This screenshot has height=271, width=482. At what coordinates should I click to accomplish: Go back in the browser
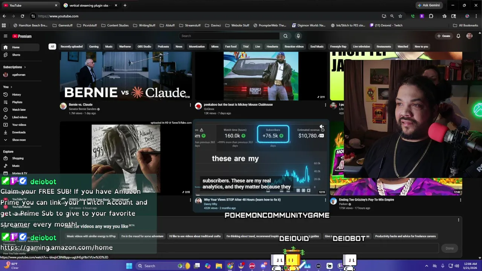point(4,16)
